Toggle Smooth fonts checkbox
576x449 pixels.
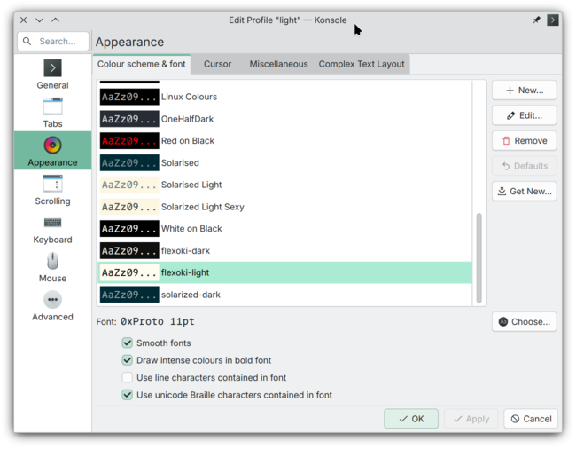point(127,343)
